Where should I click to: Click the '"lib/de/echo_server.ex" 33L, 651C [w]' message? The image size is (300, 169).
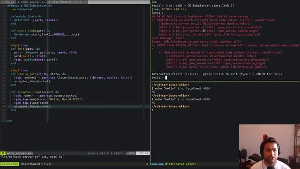coord(32,157)
